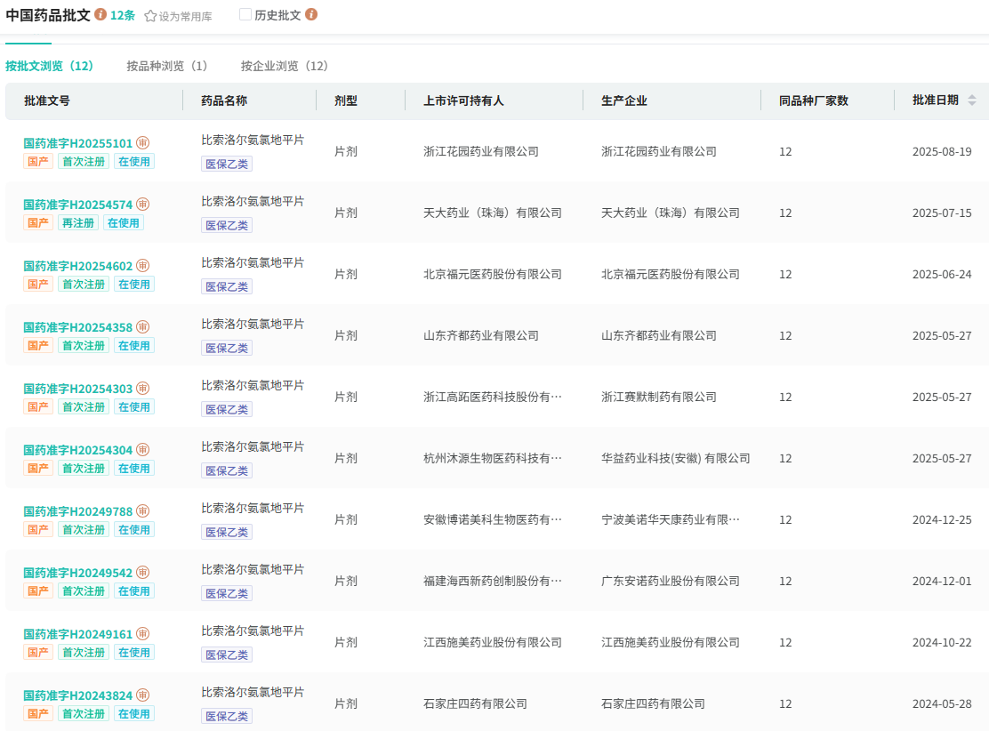Sort by 批准日期 using sort arrows
989x731 pixels.
click(972, 100)
